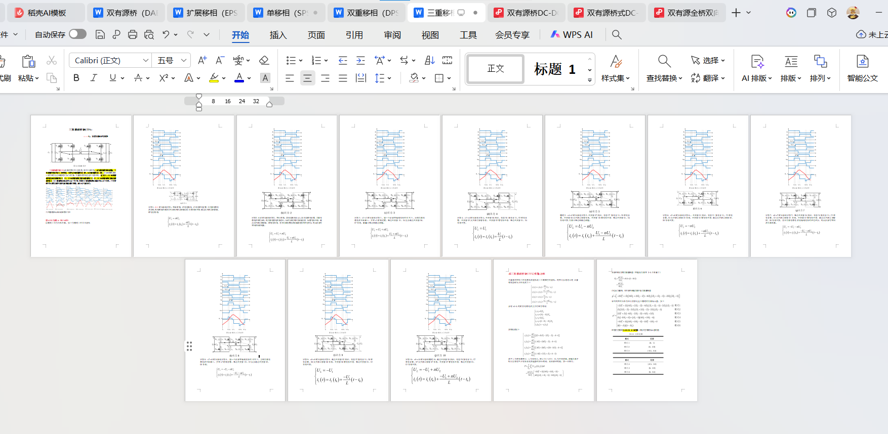
Task: Switch to the 插入 (Insert) ribbon tab
Action: pos(278,35)
